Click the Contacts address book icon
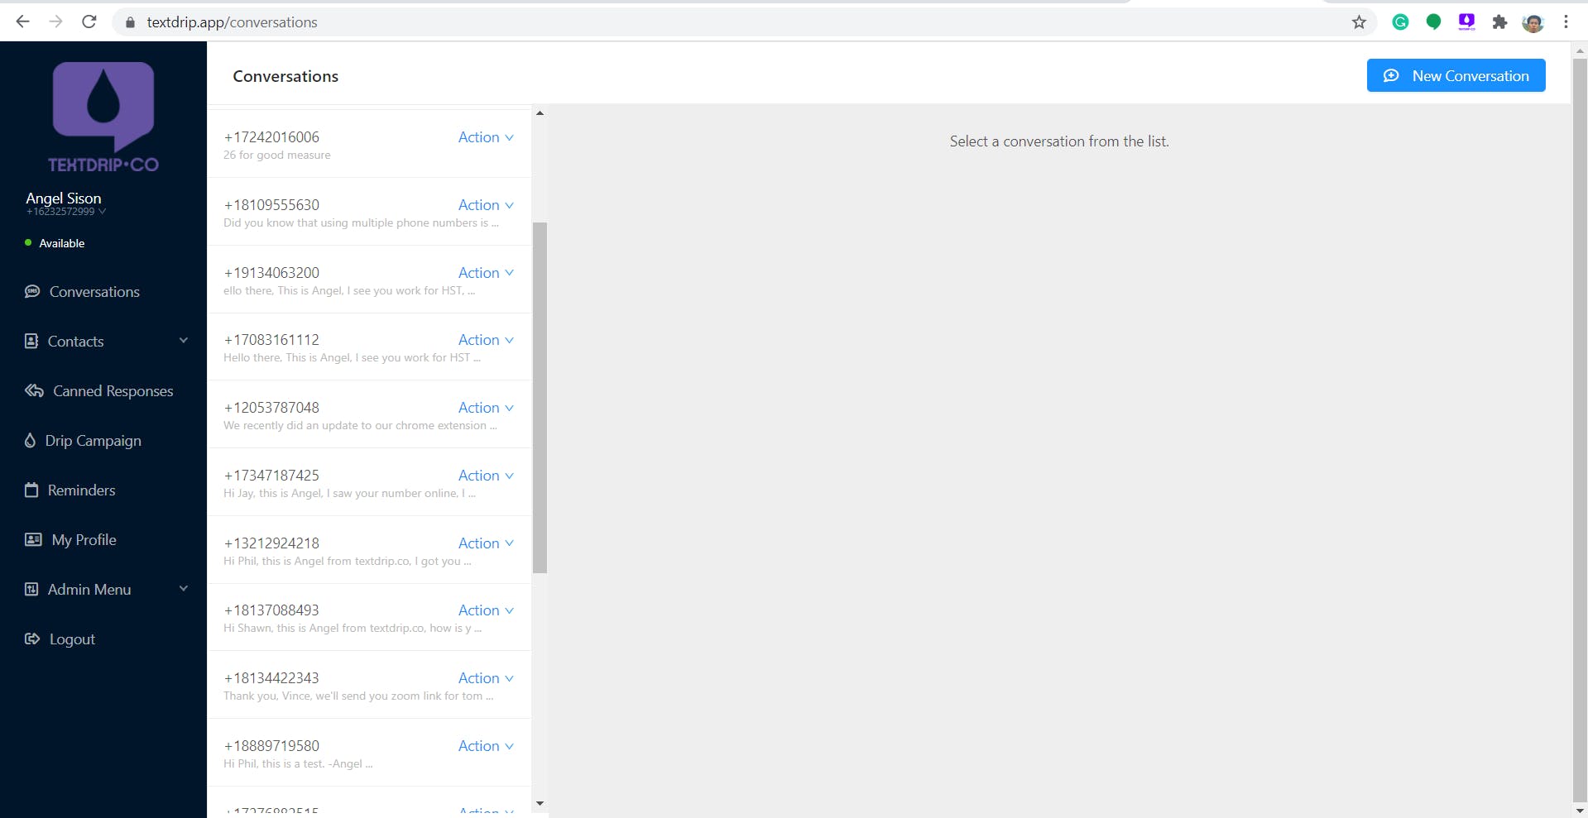This screenshot has width=1588, height=818. pos(31,341)
